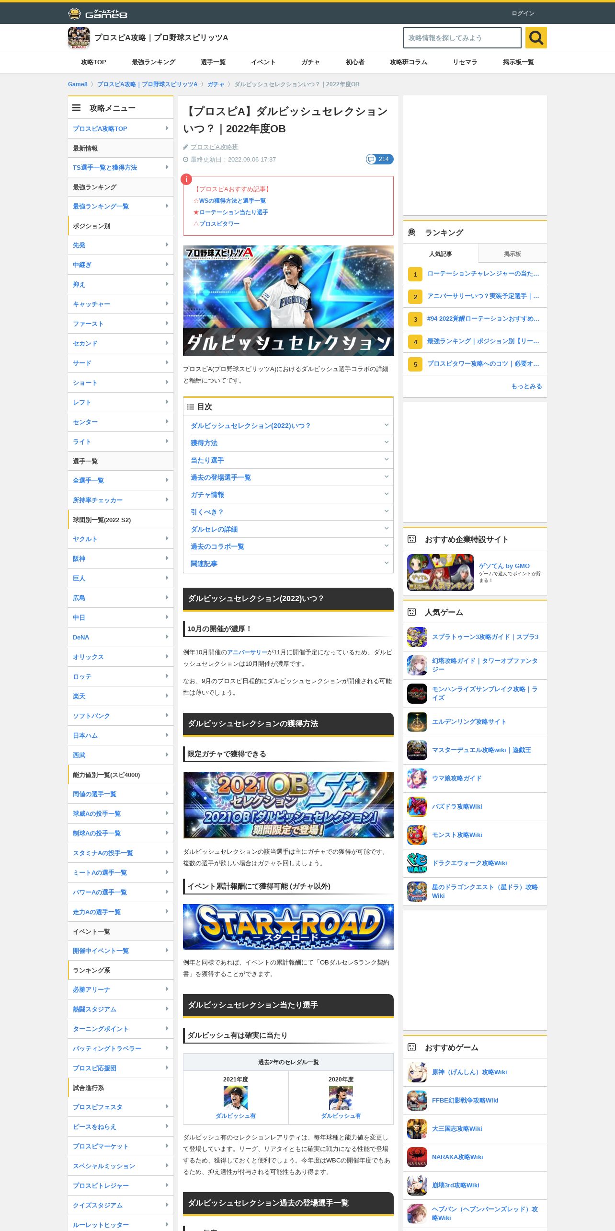
Task: Open the comment bubble showing 214
Action: click(x=379, y=159)
